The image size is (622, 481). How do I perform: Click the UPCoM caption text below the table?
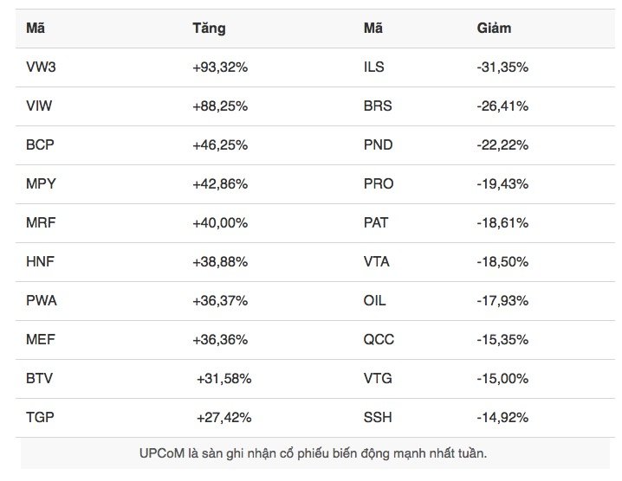313,452
